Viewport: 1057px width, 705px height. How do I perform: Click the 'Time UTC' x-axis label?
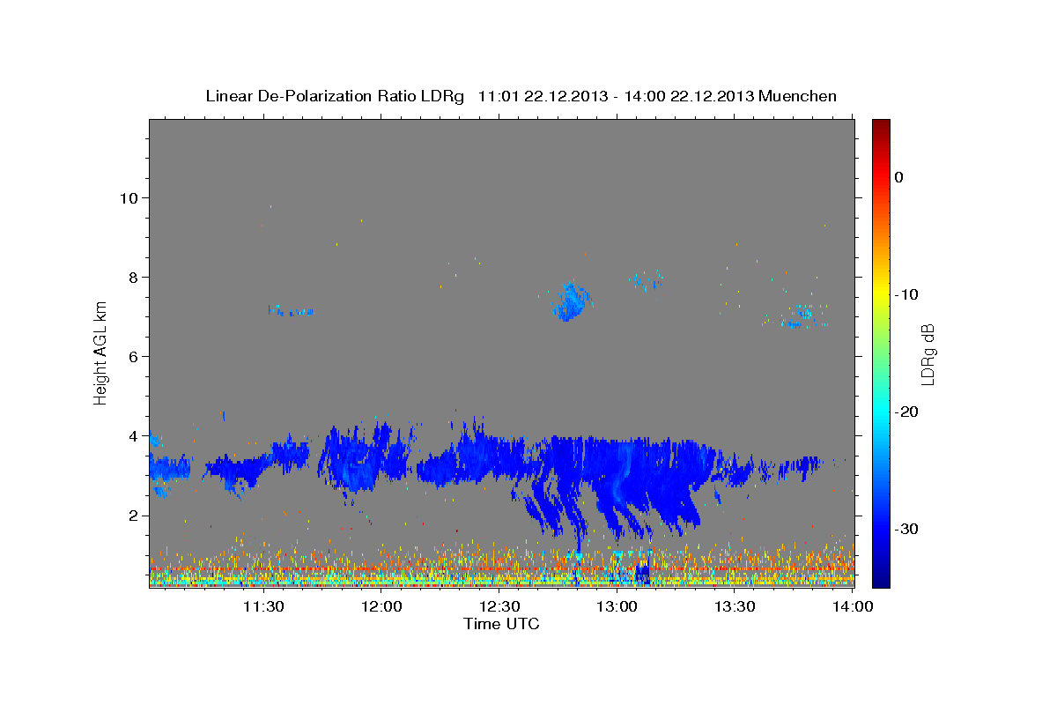pyautogui.click(x=501, y=624)
